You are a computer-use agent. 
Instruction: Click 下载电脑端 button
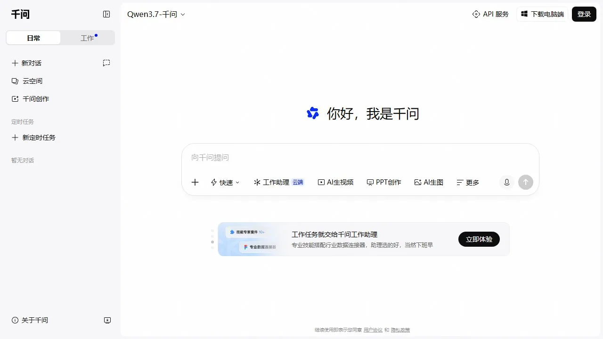[x=542, y=14]
